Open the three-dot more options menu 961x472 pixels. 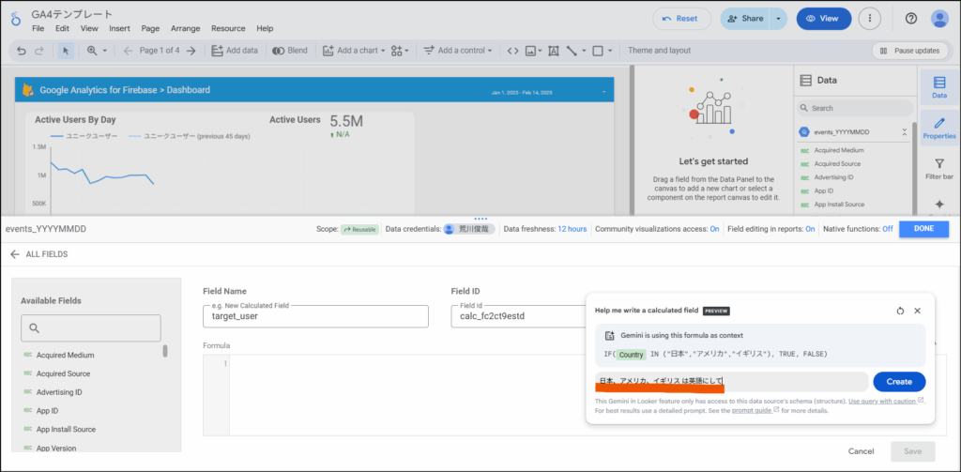[x=870, y=19]
